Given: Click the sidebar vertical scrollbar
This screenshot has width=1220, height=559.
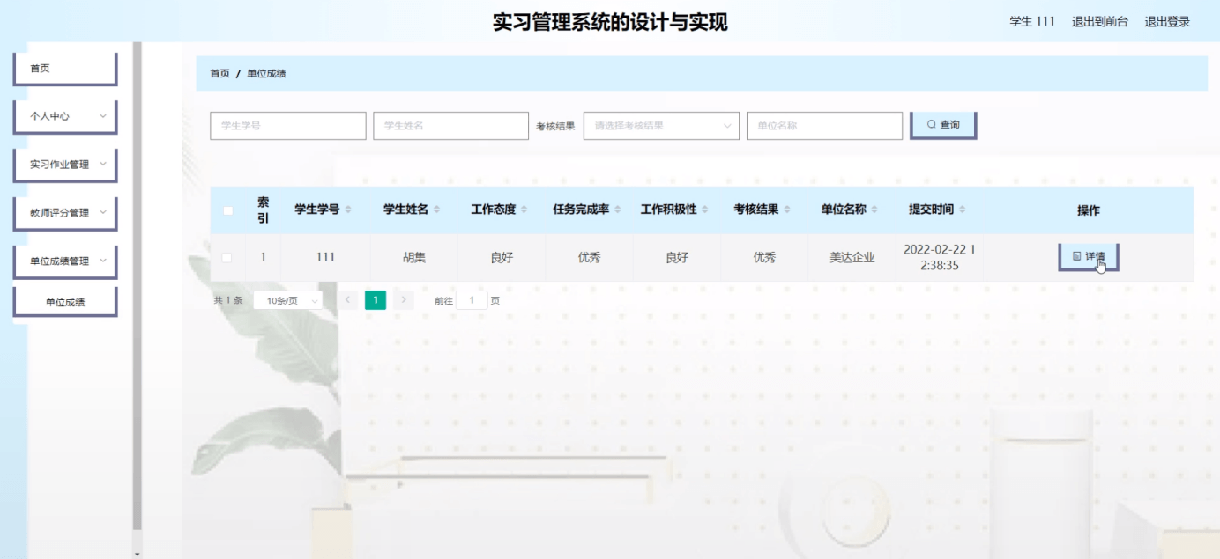Looking at the screenshot, I should (x=137, y=286).
